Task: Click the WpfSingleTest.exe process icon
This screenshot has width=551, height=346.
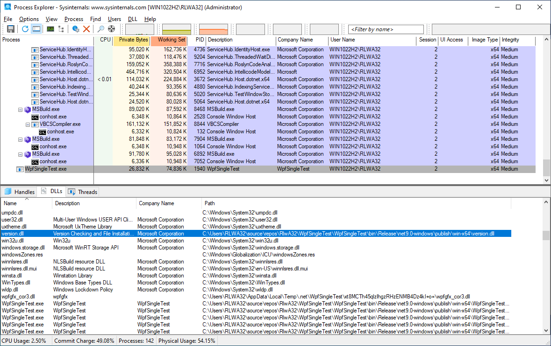Action: click(x=21, y=169)
